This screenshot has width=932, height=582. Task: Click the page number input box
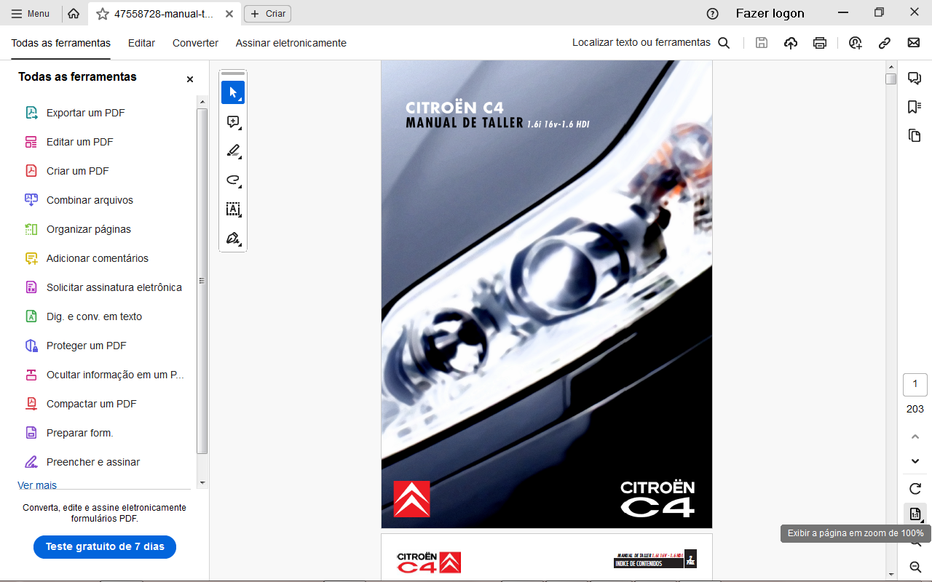click(915, 384)
